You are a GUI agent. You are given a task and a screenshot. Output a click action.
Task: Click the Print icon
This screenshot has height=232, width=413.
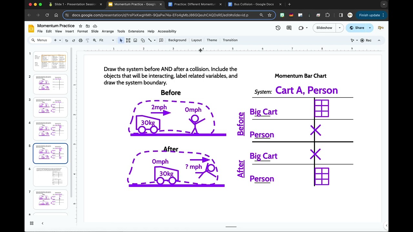pyautogui.click(x=81, y=40)
